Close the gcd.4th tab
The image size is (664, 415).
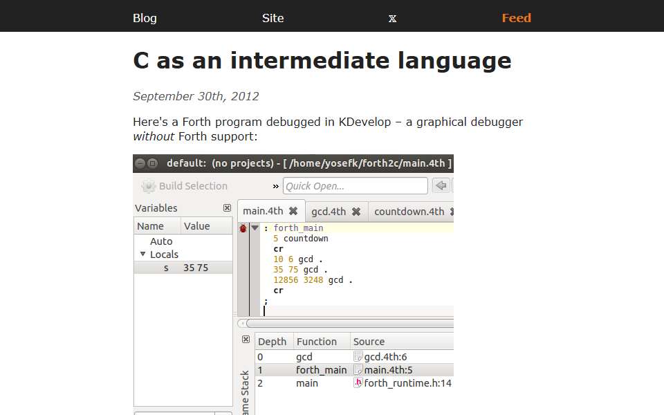[356, 212]
